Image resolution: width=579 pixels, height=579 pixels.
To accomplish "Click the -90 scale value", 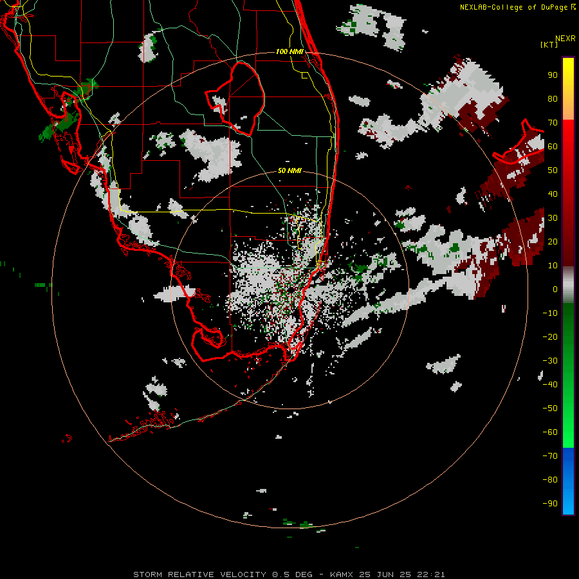I will [550, 504].
